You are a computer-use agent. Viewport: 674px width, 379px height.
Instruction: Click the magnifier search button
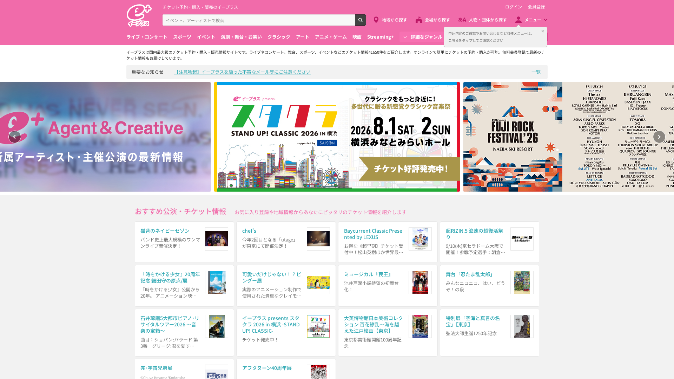pos(361,20)
